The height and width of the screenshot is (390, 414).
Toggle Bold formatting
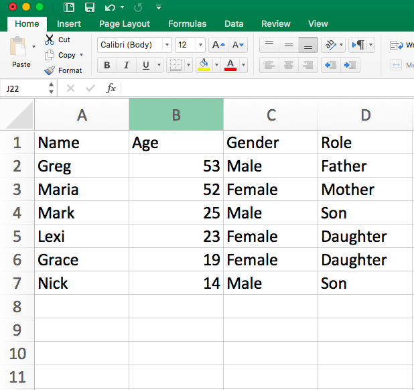click(x=107, y=65)
